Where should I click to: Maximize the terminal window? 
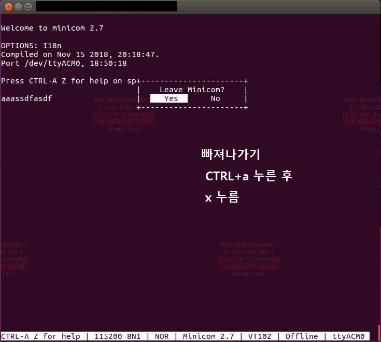coord(28,7)
